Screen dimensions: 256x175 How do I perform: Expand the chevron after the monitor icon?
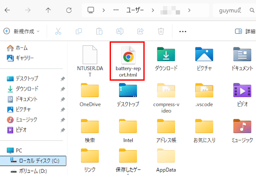point(104,10)
